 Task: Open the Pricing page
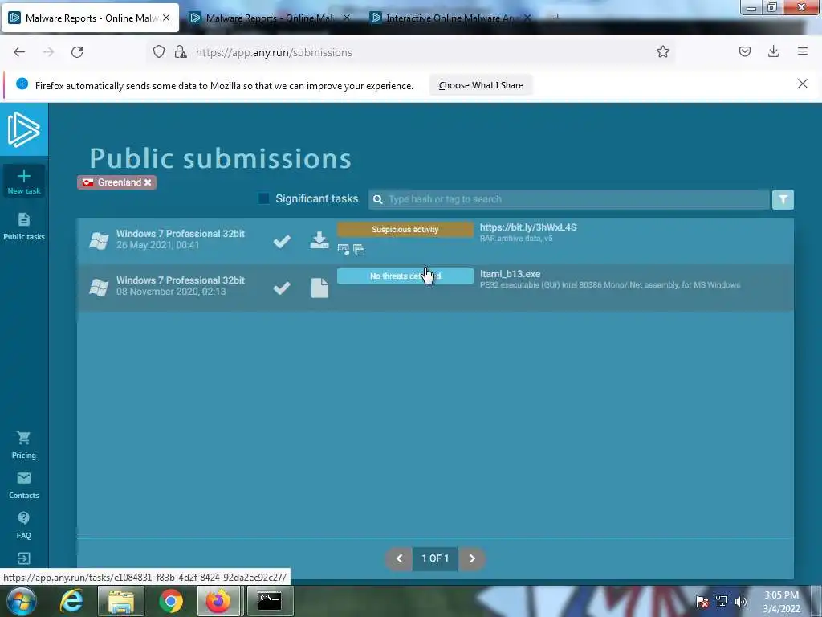click(23, 445)
